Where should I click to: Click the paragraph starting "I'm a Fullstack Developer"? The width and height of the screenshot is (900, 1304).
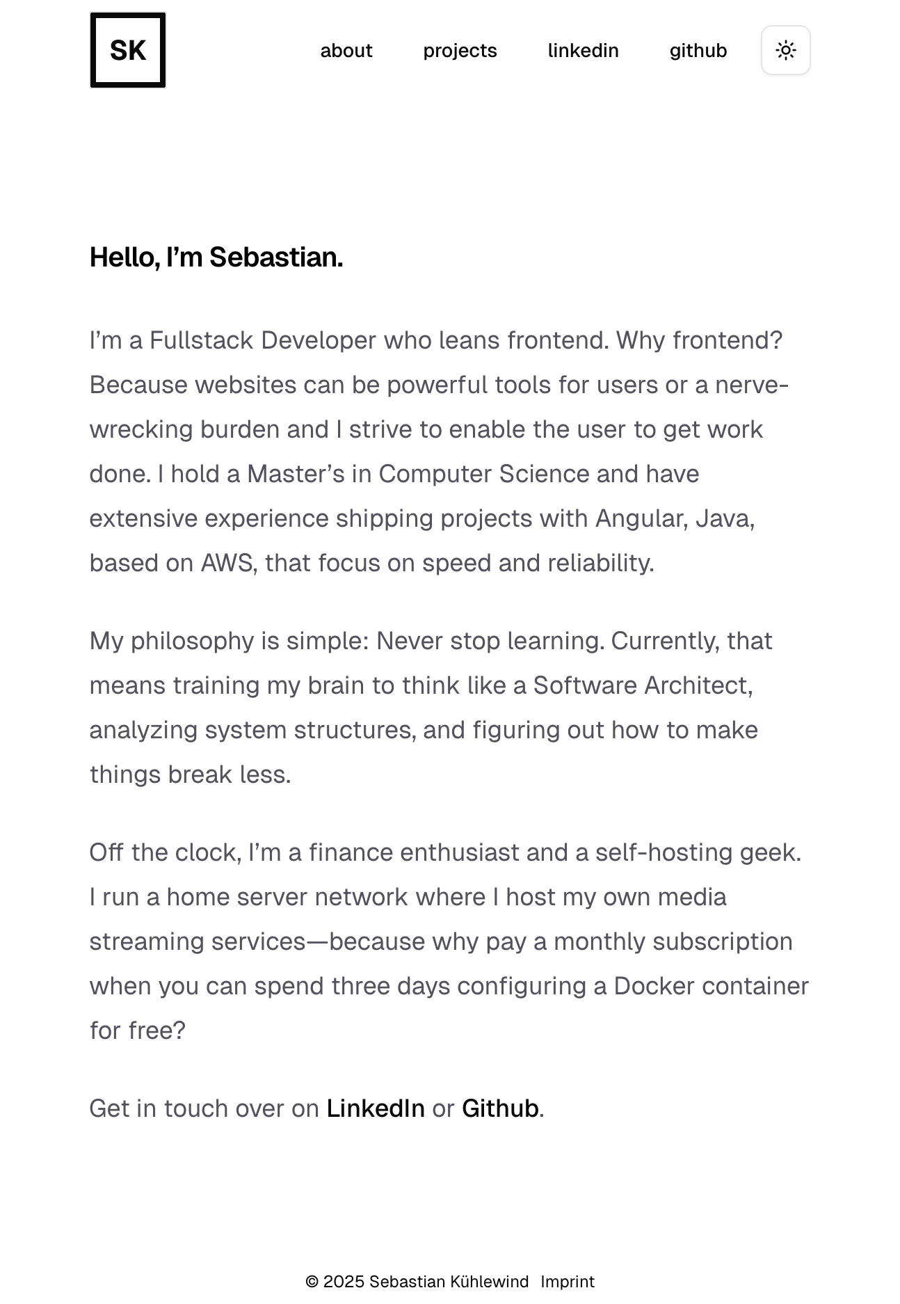(438, 452)
